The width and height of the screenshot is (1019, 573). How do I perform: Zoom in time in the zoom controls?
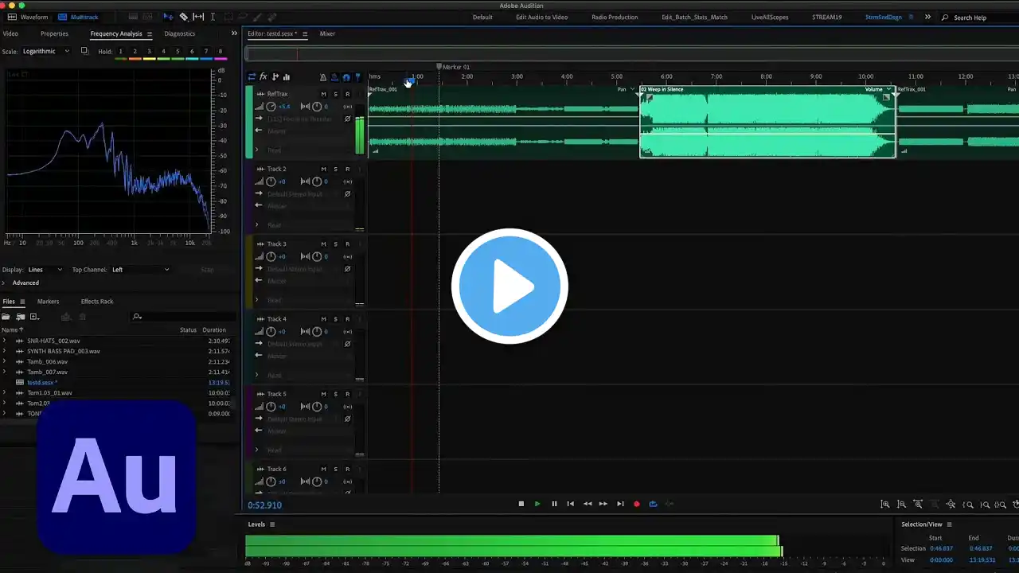tap(919, 505)
